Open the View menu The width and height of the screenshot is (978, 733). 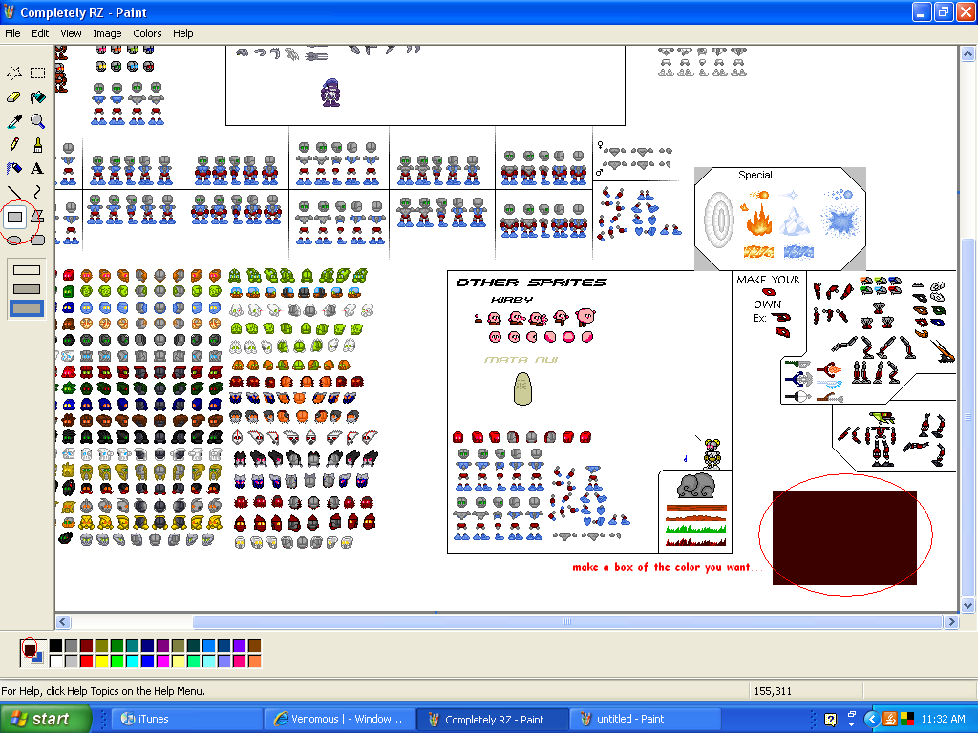(x=71, y=33)
